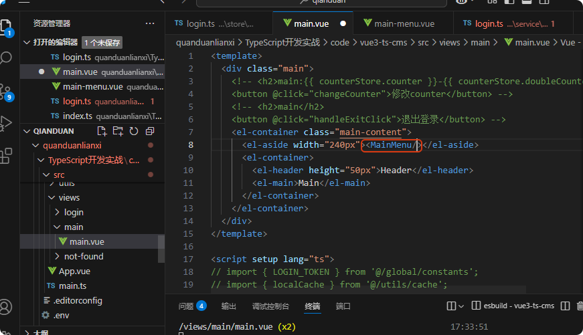Collapse all folders in QIANDUAN explorer
This screenshot has height=335, width=583.
(x=150, y=131)
